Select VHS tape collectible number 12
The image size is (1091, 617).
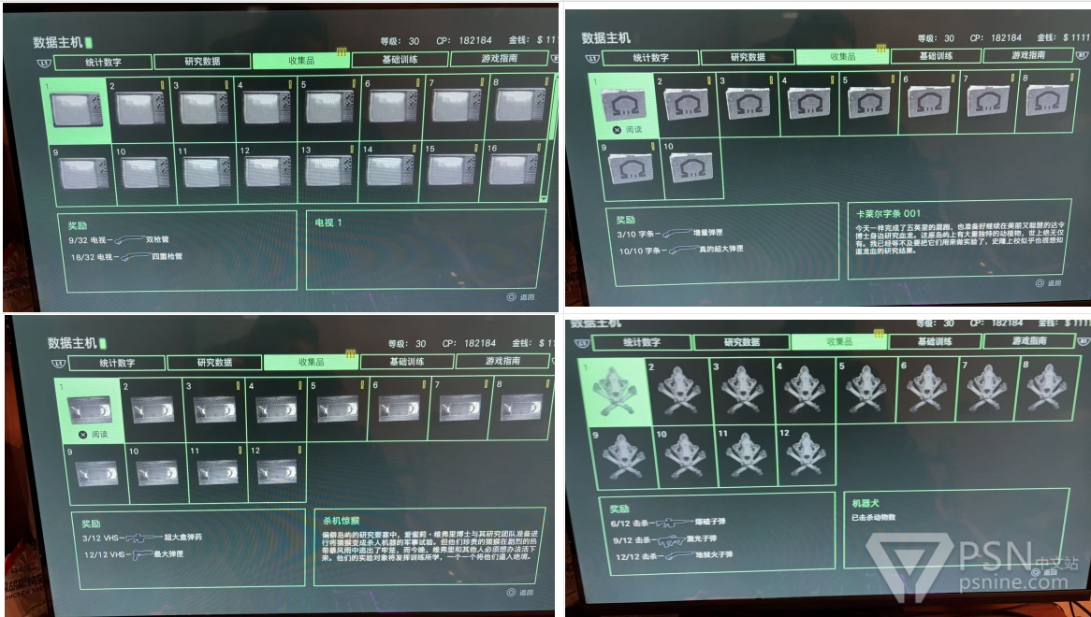pyautogui.click(x=278, y=470)
